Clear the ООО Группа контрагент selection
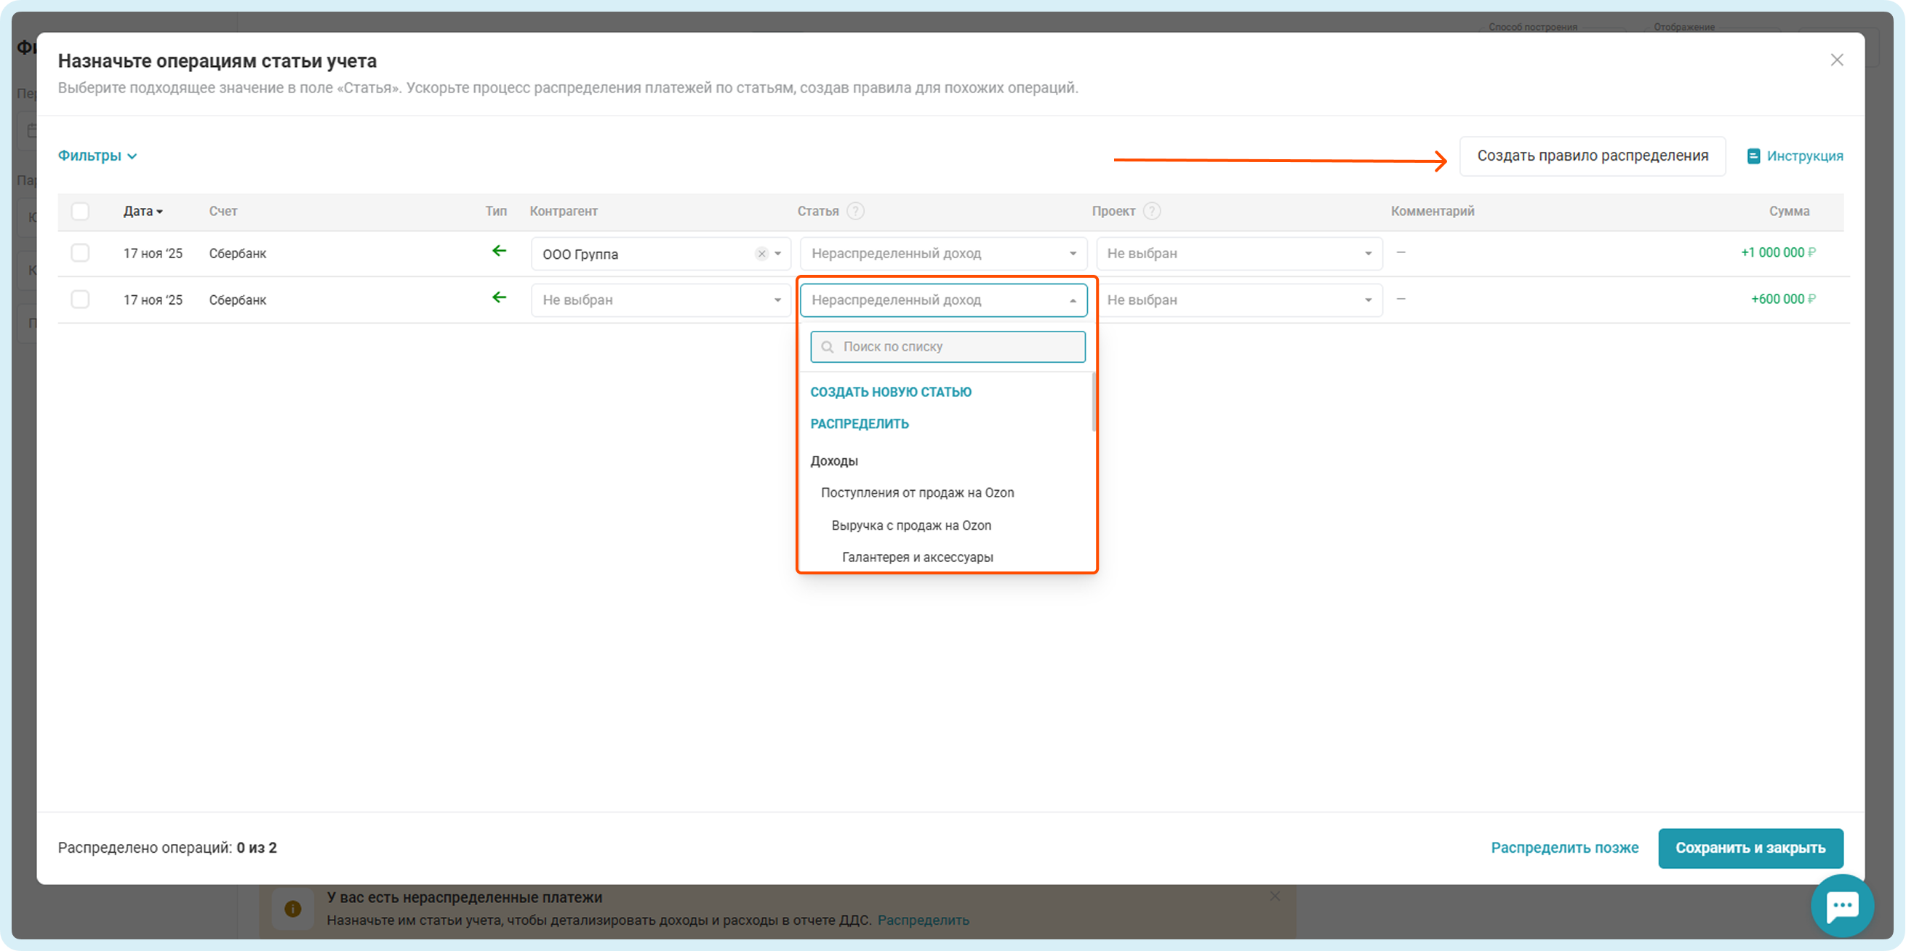The image size is (1906, 951). click(x=761, y=254)
